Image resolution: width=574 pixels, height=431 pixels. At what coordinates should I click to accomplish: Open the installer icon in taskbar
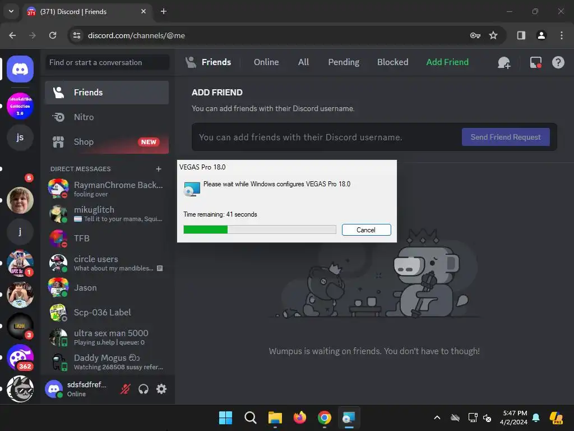pos(349,418)
